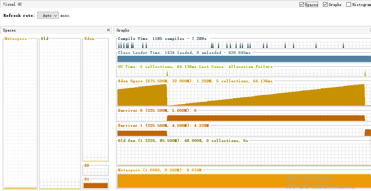The height and width of the screenshot is (191, 371).
Task: Click 'Metaspace (1.008G, 8.500M)' label
Action: [x=149, y=170]
